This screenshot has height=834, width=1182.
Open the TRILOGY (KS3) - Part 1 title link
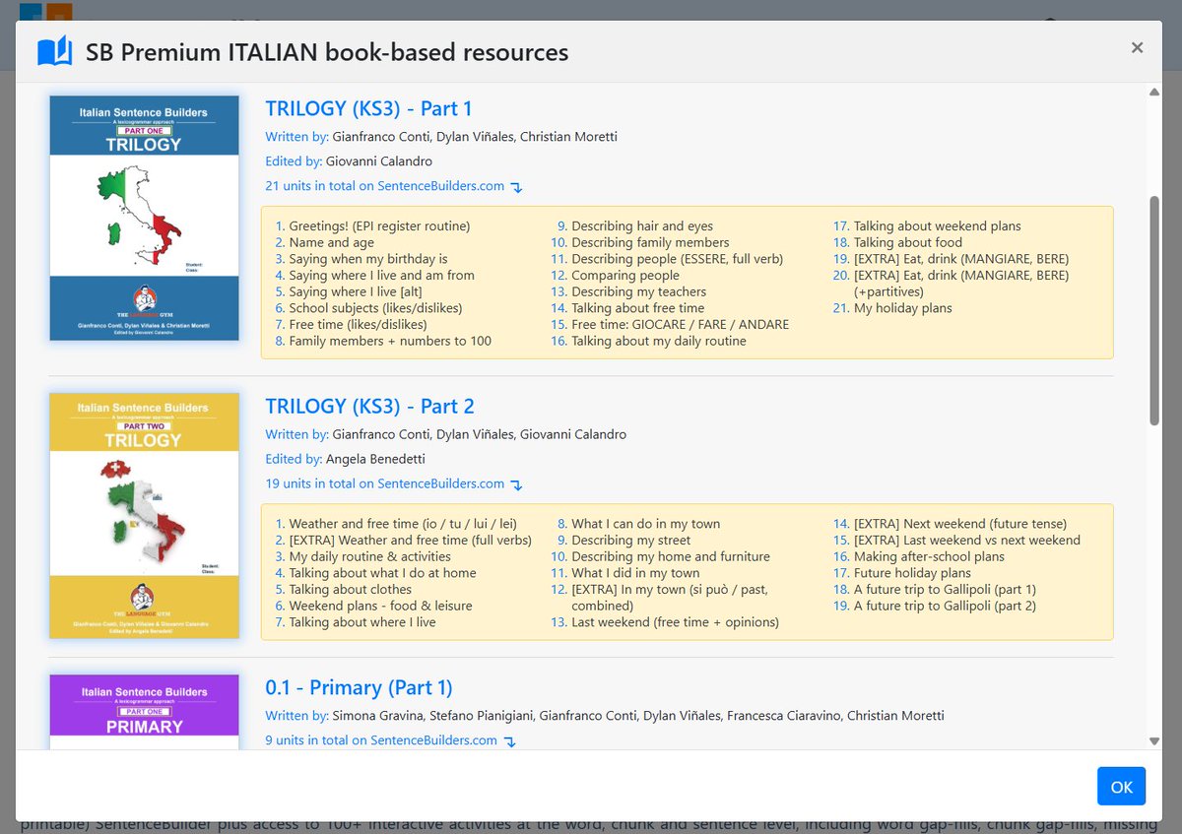tap(368, 108)
